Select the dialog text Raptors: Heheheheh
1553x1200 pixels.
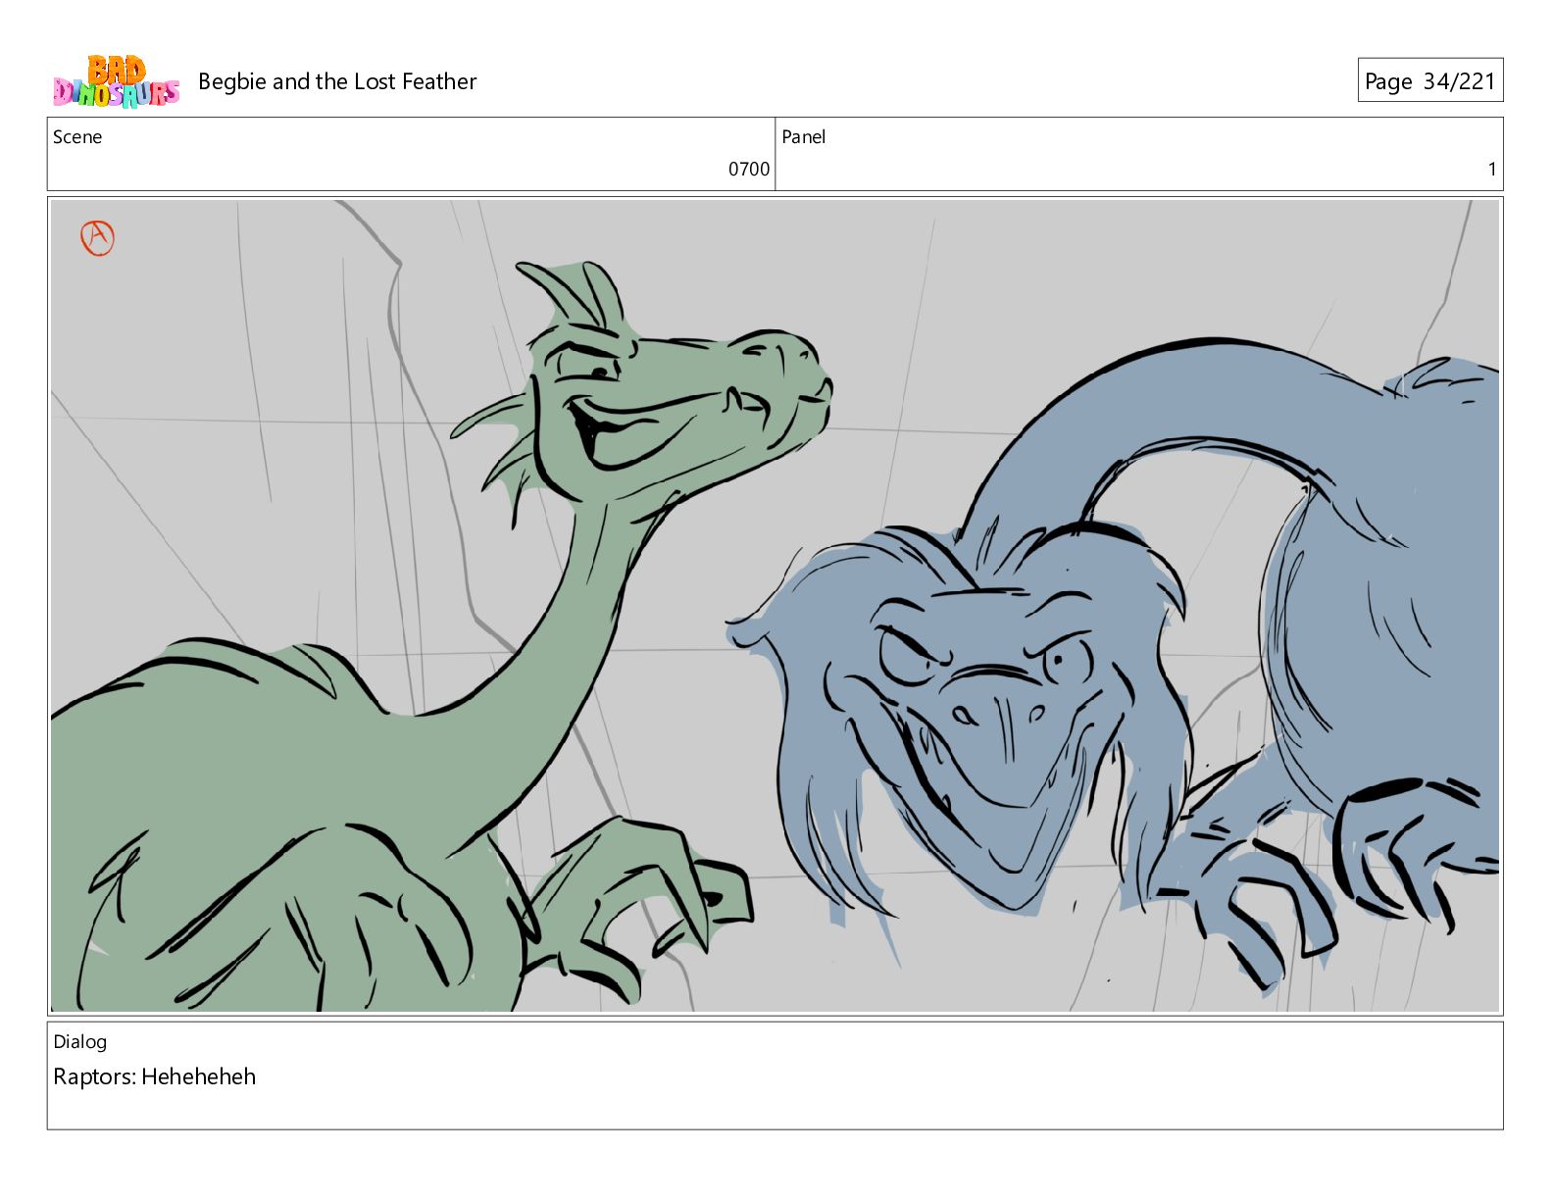click(154, 1076)
